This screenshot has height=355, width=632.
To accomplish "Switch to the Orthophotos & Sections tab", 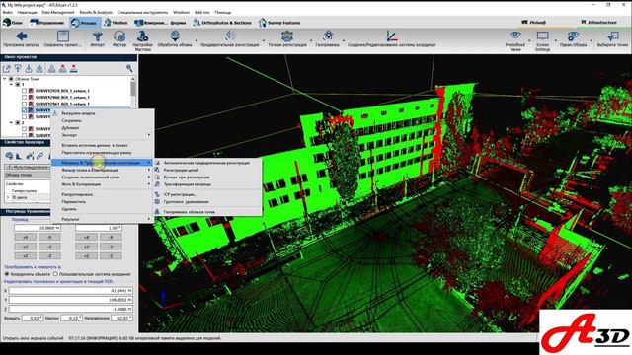I will pos(222,23).
